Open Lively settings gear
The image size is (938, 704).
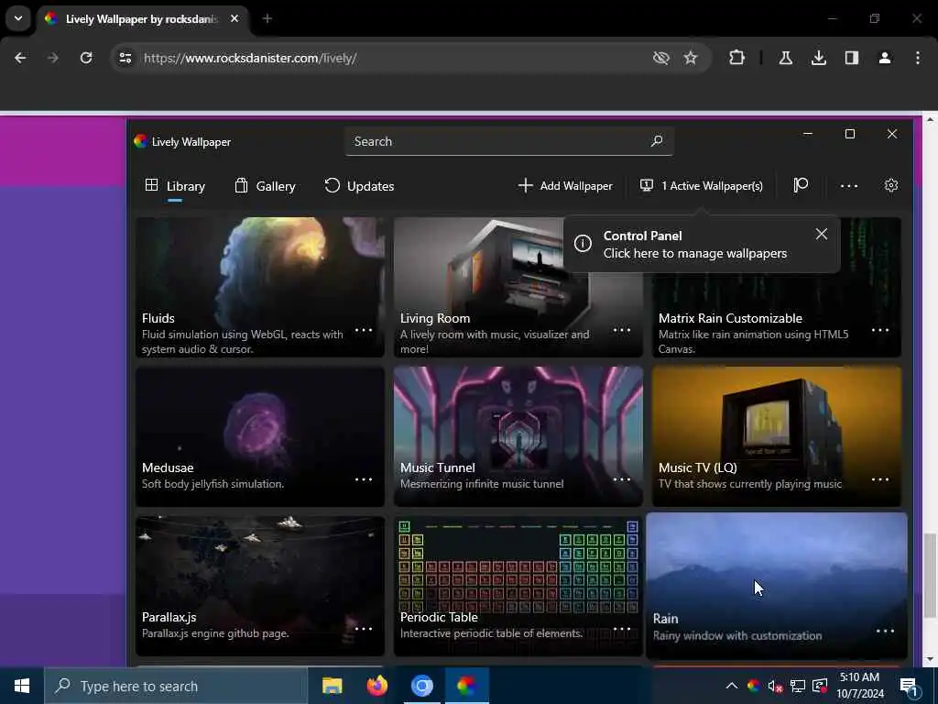click(x=890, y=185)
